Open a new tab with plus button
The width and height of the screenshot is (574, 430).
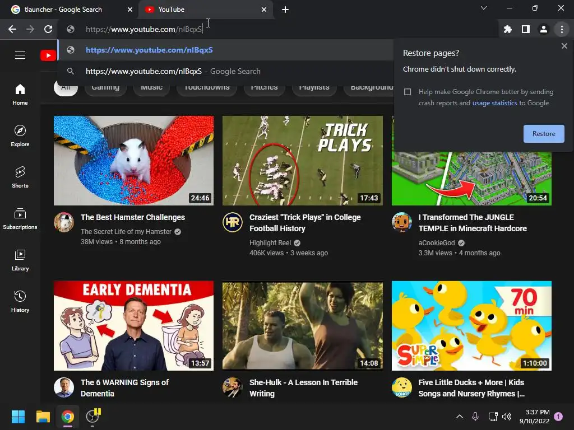pos(285,10)
